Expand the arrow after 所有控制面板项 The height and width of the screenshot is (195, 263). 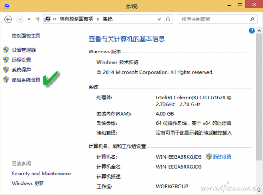coord(98,19)
